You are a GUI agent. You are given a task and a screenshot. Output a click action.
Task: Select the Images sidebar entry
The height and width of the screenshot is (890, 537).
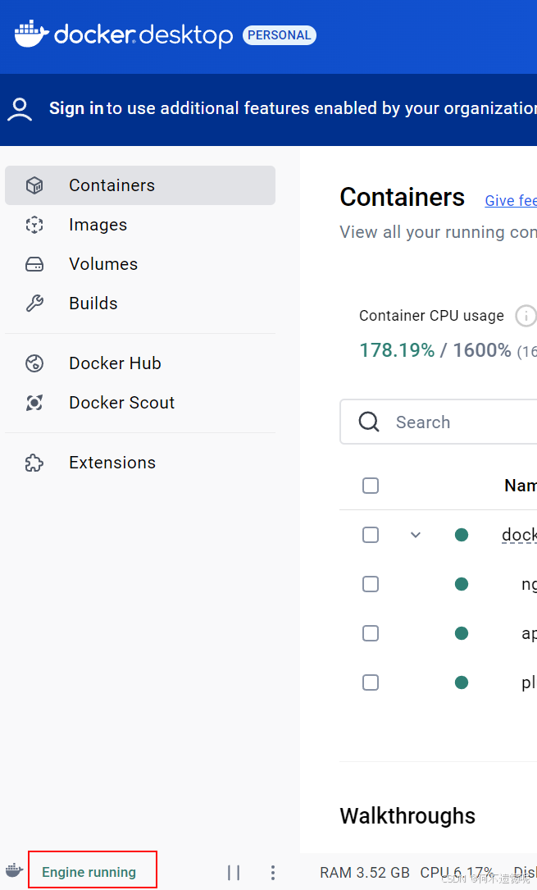point(98,225)
